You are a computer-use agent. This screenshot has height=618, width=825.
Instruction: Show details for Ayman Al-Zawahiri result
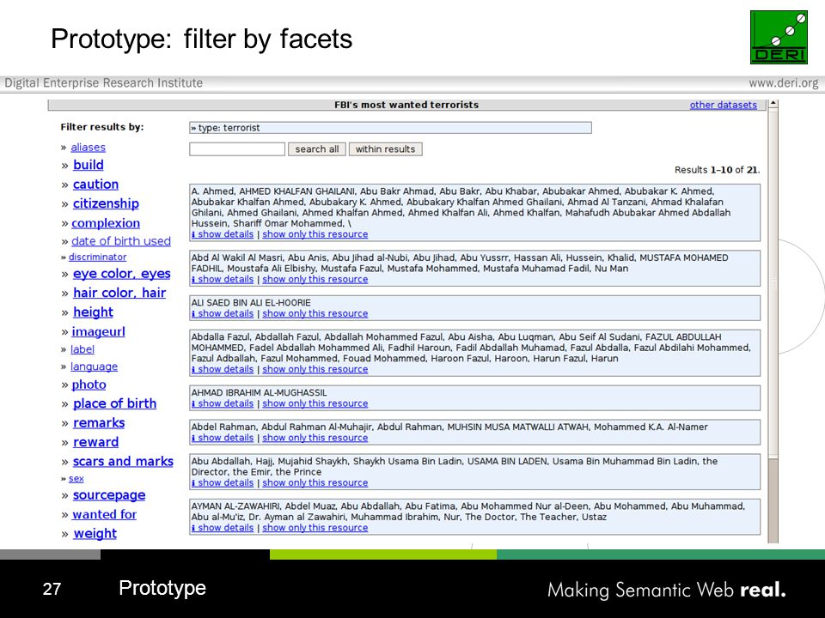[223, 528]
